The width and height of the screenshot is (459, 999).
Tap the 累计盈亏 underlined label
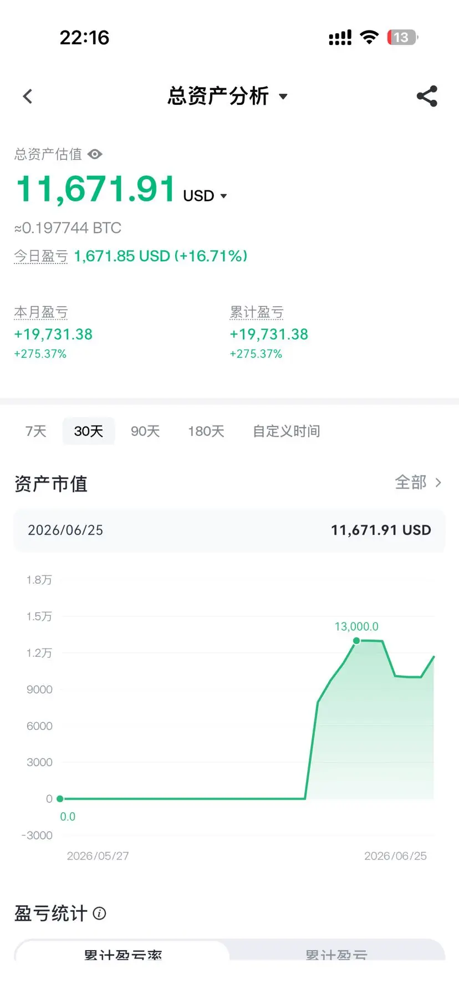[257, 312]
